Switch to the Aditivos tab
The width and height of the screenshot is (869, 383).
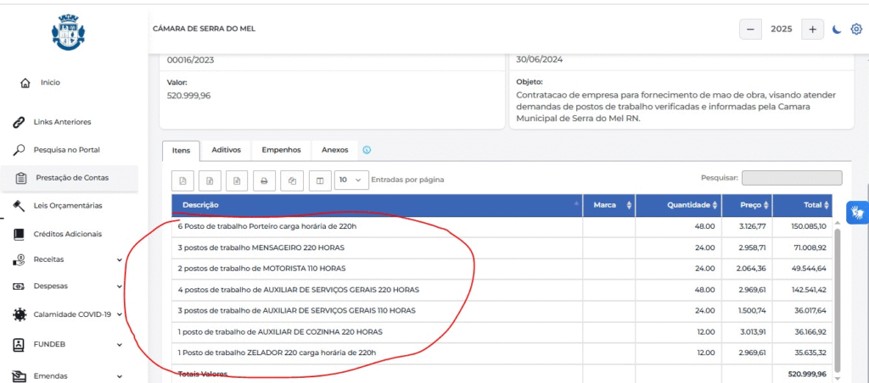(x=226, y=150)
